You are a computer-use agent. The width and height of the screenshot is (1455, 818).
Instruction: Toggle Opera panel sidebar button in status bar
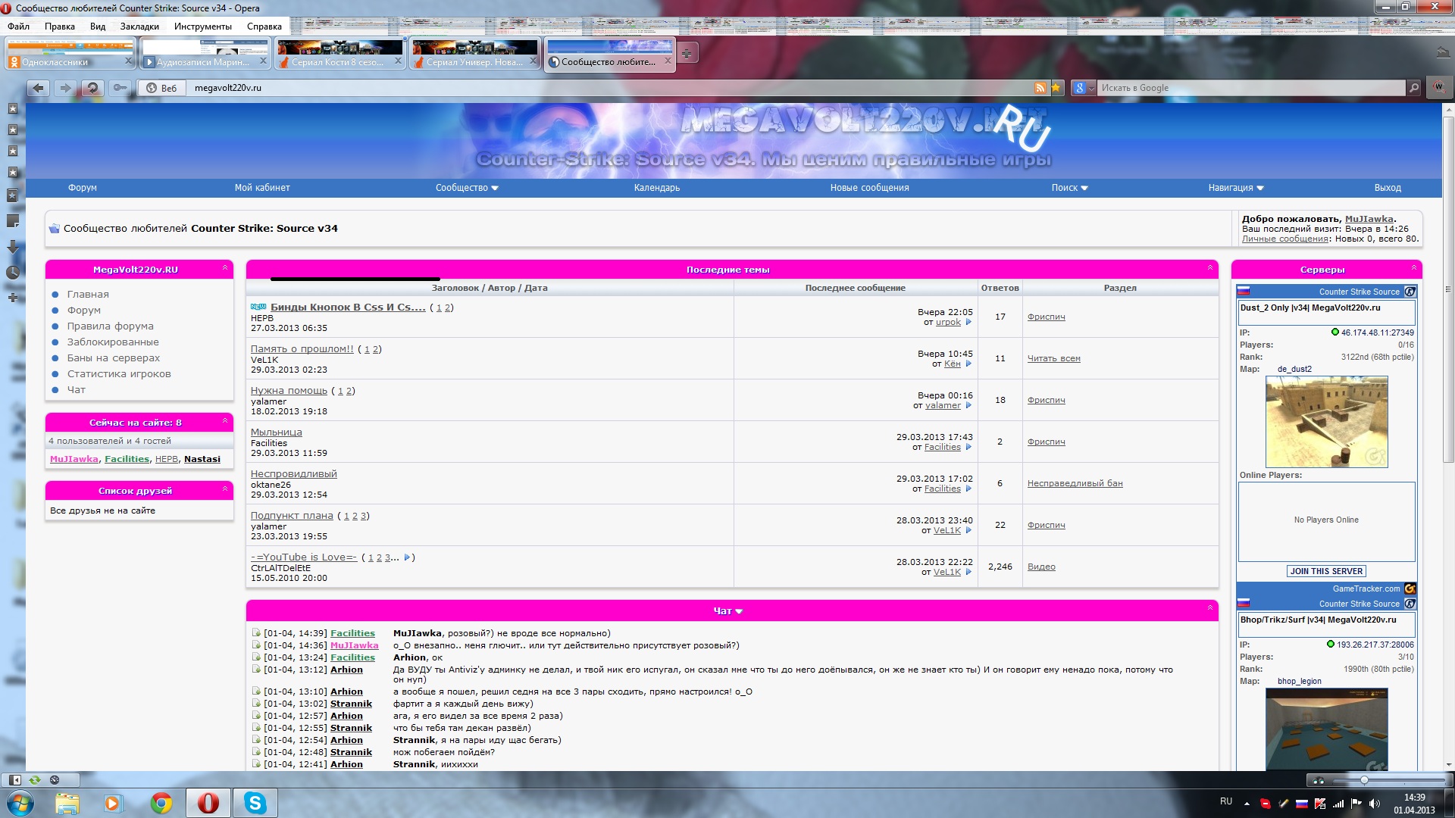tap(15, 780)
